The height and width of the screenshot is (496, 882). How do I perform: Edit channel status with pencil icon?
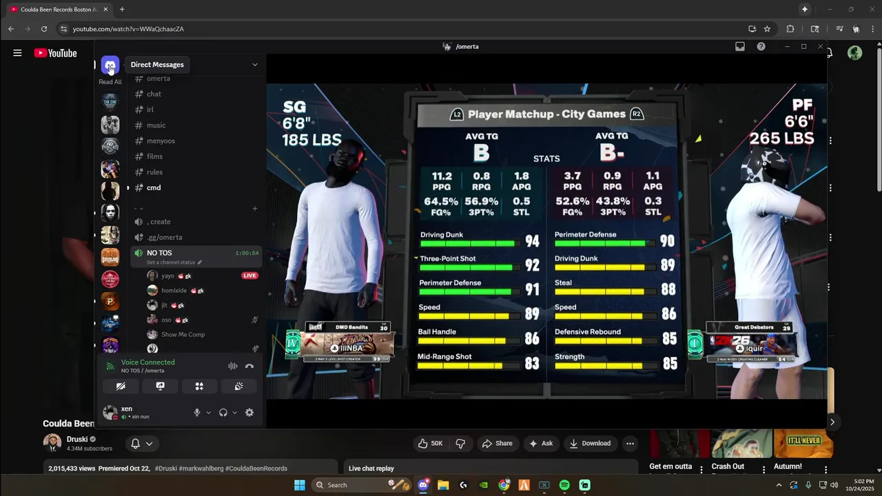pos(200,262)
